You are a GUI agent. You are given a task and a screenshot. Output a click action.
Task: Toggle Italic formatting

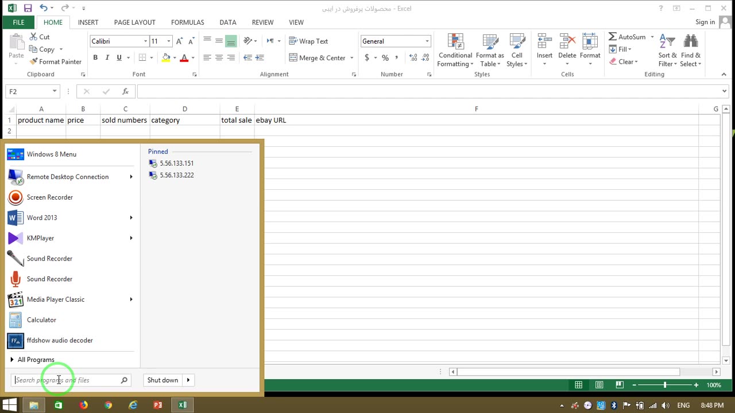(107, 57)
